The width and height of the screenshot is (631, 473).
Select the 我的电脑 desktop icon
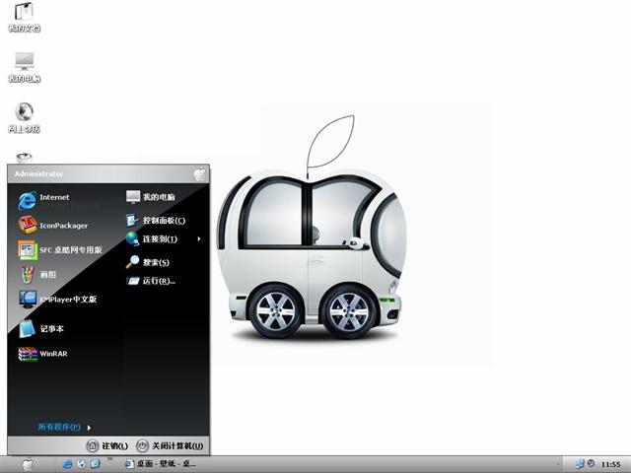(24, 67)
